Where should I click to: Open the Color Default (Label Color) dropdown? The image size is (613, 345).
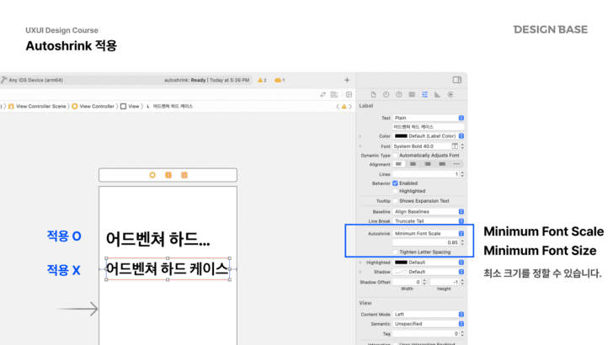429,136
